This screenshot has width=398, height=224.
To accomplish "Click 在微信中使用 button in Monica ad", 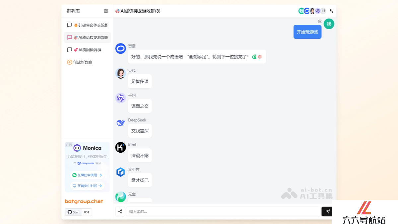I will pyautogui.click(x=87, y=175).
